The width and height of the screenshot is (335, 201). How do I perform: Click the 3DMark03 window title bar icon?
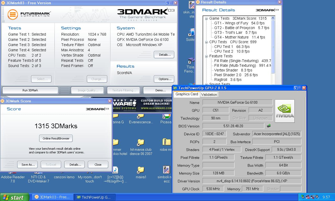click(x=3, y=3)
